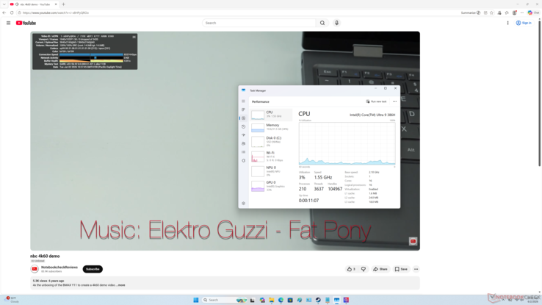Screen dimensions: 542x305
Task: Open App history in Task Manager sidebar
Action: tap(243, 126)
